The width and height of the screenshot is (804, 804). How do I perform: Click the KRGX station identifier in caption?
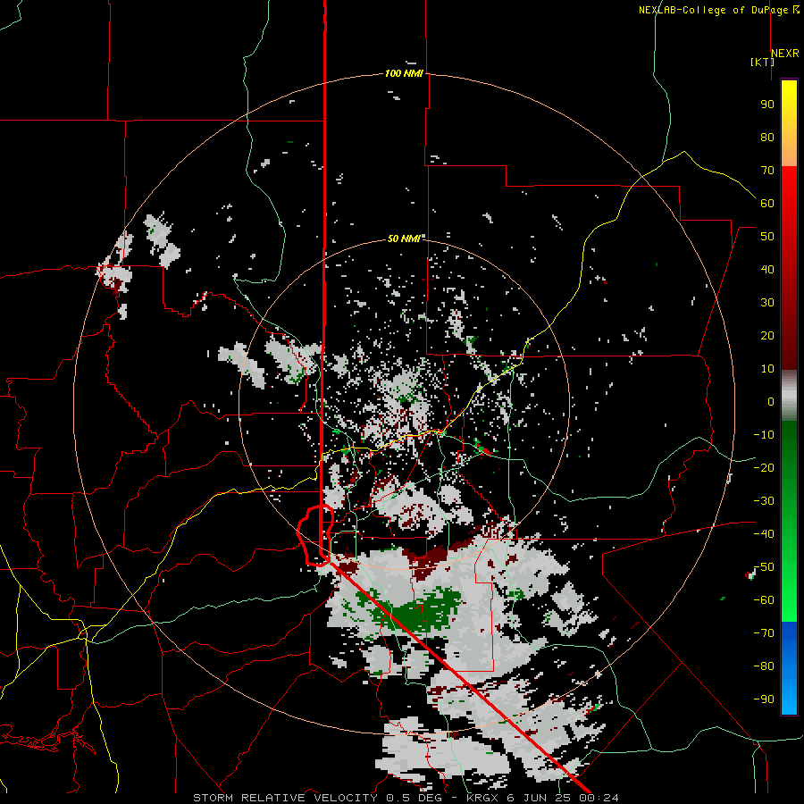pyautogui.click(x=482, y=798)
